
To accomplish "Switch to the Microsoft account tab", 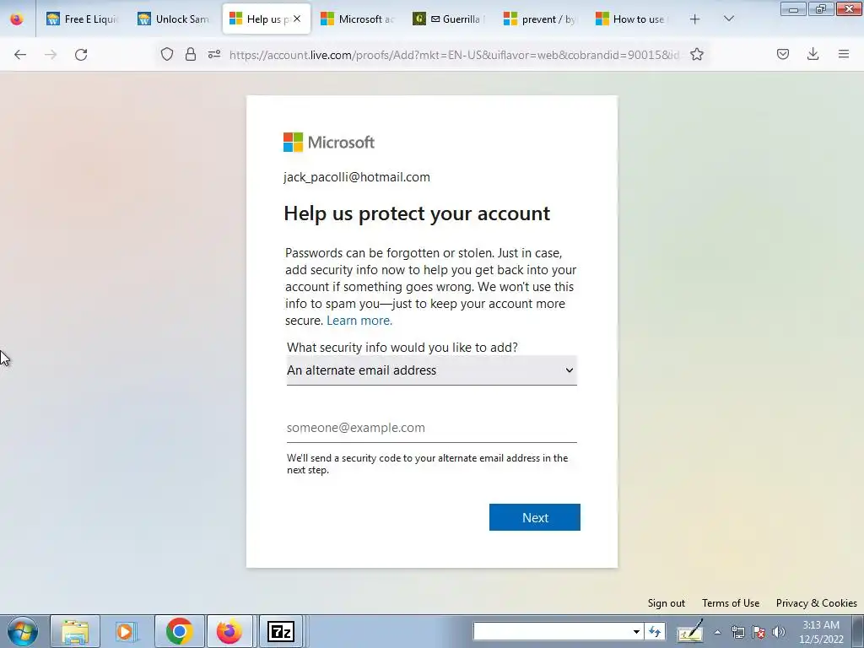I will [357, 19].
